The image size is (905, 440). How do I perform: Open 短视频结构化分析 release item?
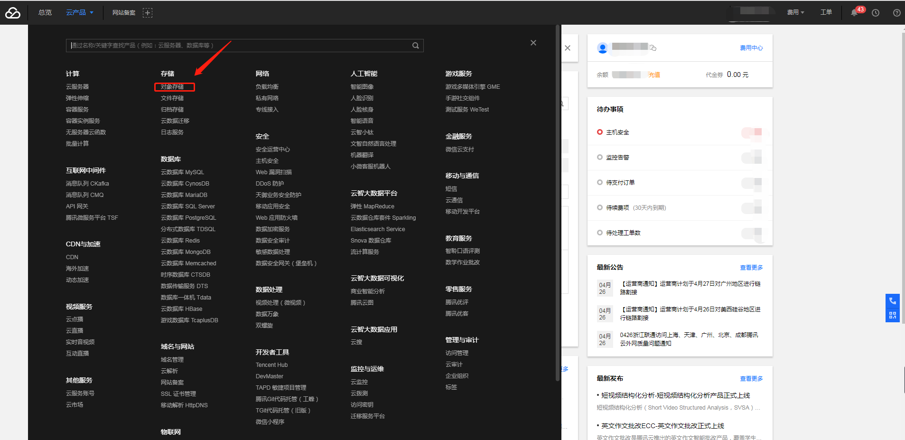(675, 395)
